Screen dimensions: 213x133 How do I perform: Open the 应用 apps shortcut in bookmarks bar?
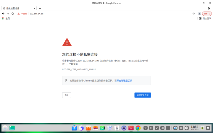coord(6,18)
